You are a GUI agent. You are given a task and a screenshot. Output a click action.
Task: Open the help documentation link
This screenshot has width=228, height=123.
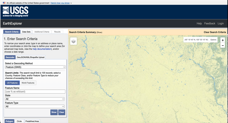click(x=42, y=49)
